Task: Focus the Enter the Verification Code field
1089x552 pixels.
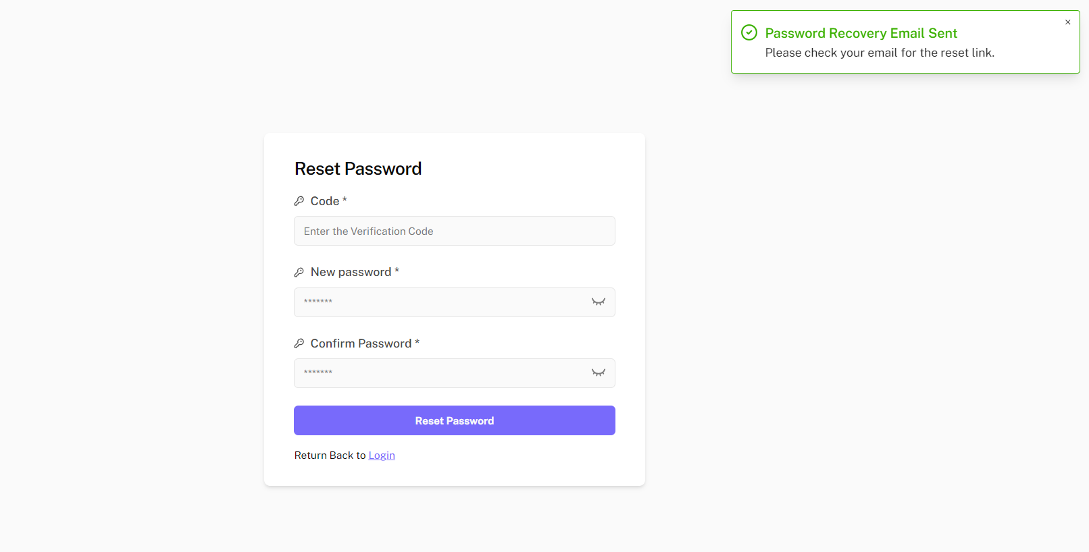Action: (454, 231)
